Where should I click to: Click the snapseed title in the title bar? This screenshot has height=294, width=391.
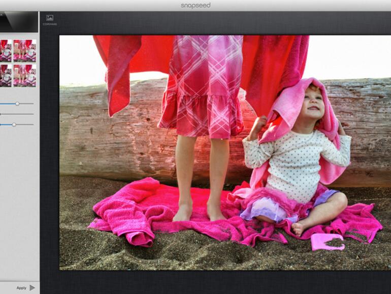point(195,6)
